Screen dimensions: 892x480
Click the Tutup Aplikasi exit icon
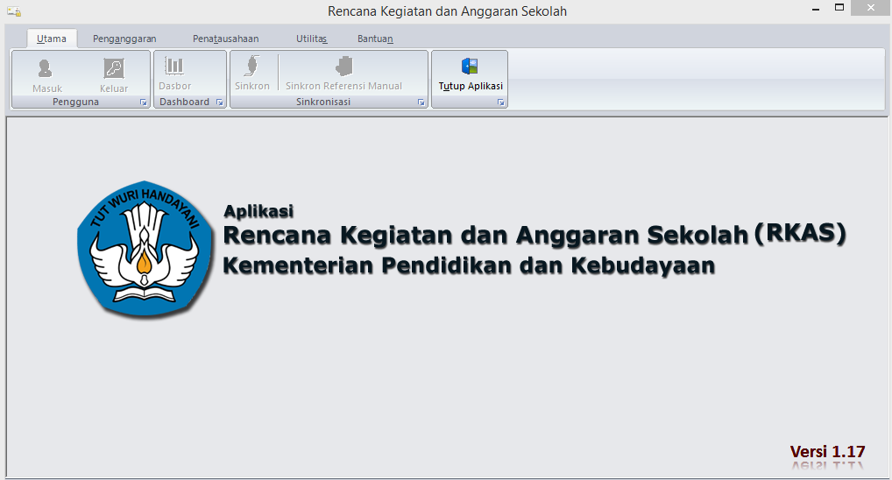click(x=470, y=66)
